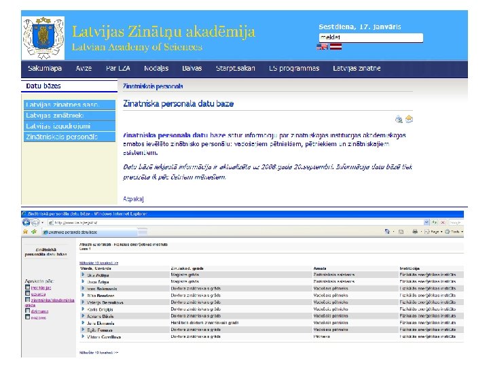
Task: Click the icon beside 'zinātniskā/akadēmiskā grāda' link
Action: (x=27, y=300)
